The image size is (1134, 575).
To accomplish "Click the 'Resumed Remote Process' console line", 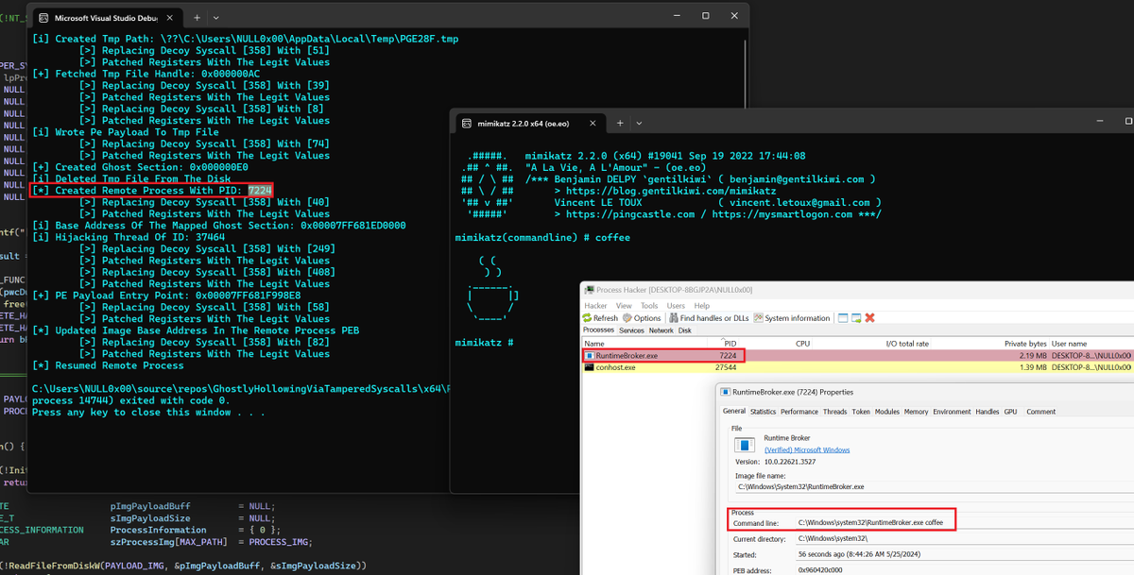I will [109, 365].
